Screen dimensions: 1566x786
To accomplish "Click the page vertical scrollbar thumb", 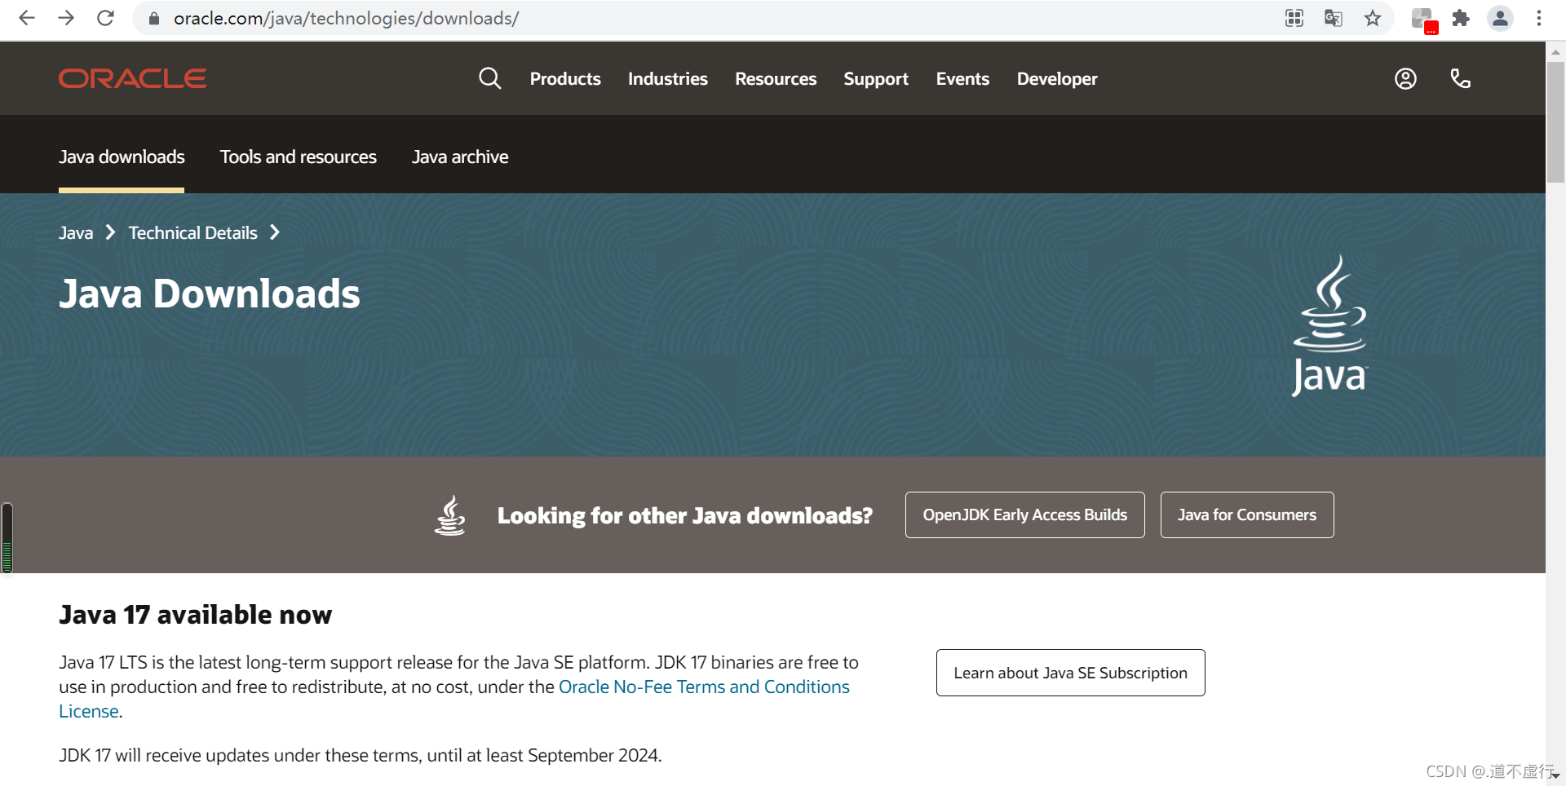I will tap(1555, 122).
